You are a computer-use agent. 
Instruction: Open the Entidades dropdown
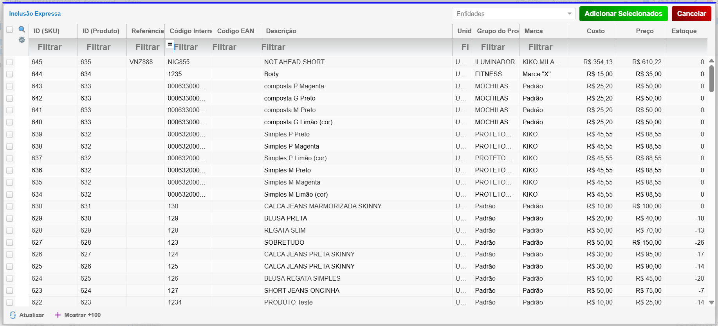point(514,14)
